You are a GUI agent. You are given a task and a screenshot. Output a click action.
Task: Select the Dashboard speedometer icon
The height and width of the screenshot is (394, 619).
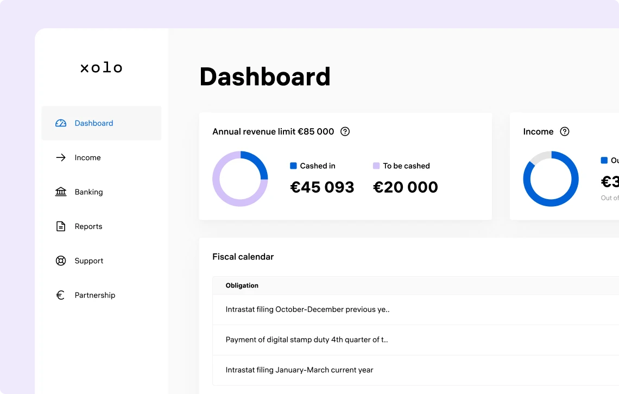pyautogui.click(x=60, y=123)
